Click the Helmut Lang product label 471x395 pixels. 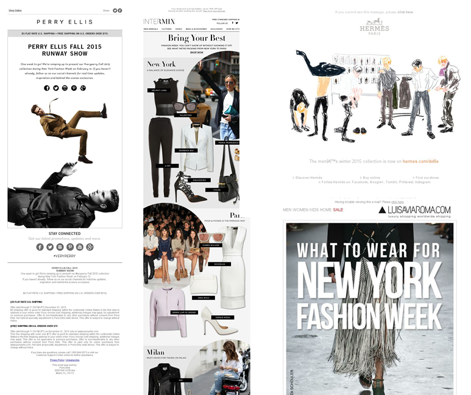tap(159, 90)
